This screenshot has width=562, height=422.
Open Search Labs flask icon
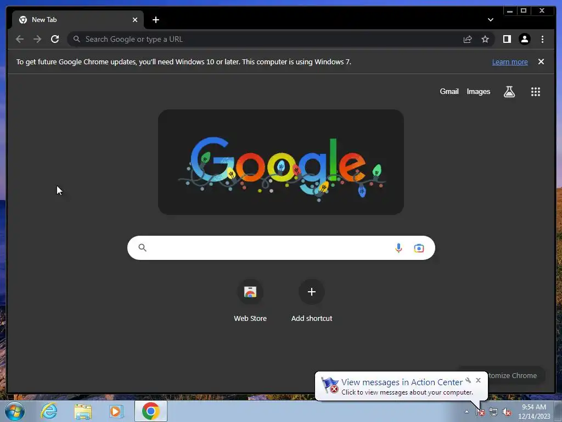click(509, 92)
